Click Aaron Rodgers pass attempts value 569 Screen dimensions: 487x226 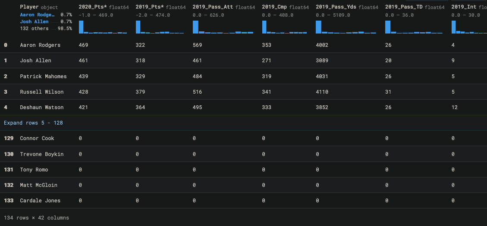[x=197, y=45]
